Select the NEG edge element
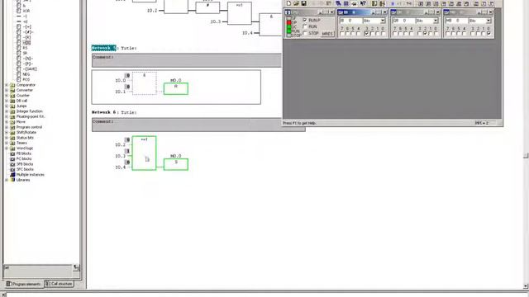 [x=26, y=74]
